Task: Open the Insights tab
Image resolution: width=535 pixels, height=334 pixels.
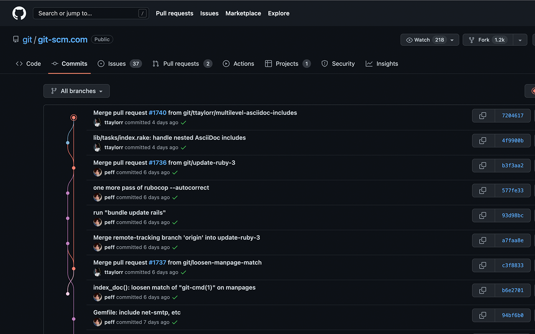Action: coord(382,64)
